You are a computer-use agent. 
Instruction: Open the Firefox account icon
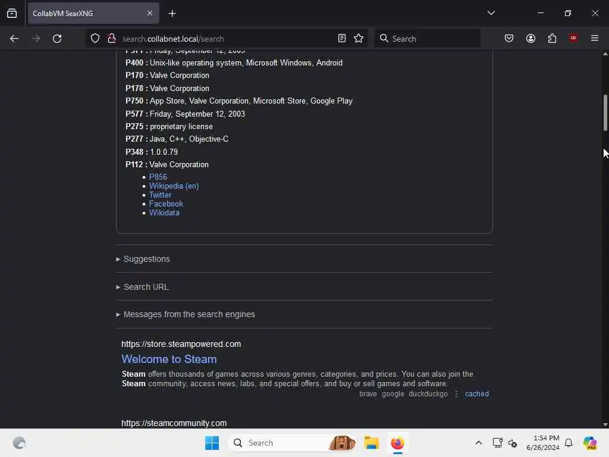click(530, 38)
